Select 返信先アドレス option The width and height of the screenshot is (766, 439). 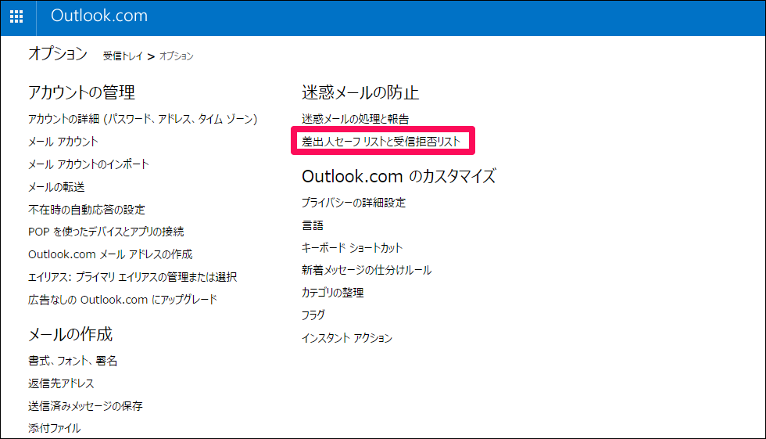[x=61, y=383]
